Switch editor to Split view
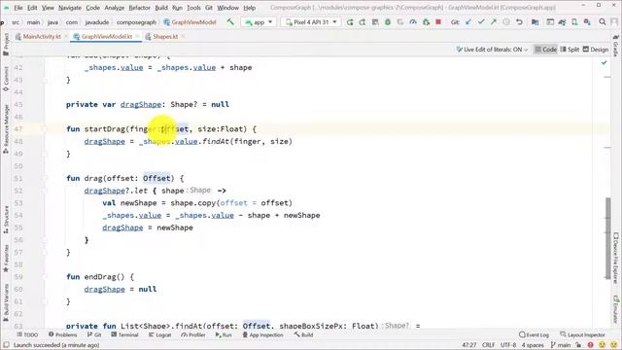Screen dimensions: 622x350 click(x=570, y=50)
